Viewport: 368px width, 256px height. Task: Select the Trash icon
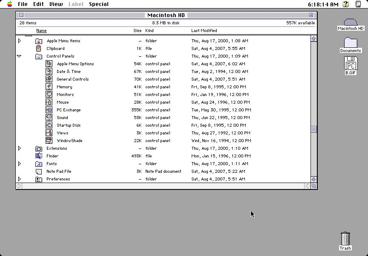[345, 239]
